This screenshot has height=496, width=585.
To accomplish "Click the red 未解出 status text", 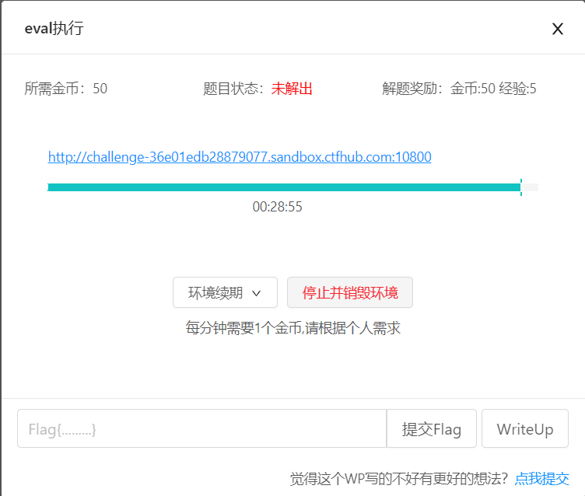I will pos(292,89).
